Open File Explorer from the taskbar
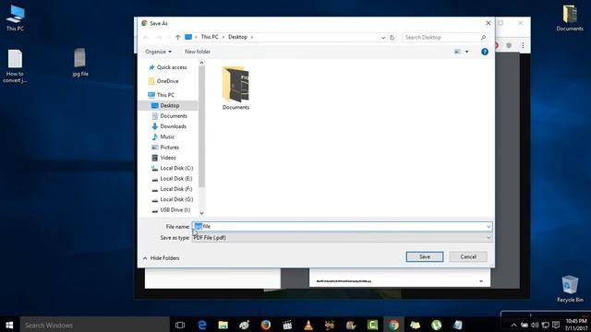591x332 pixels. click(x=223, y=325)
